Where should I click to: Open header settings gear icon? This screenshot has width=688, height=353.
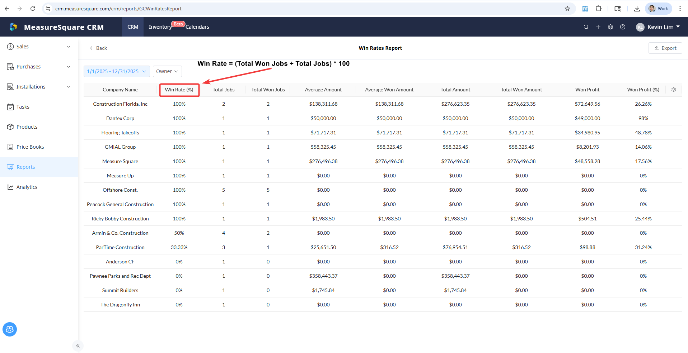click(610, 27)
